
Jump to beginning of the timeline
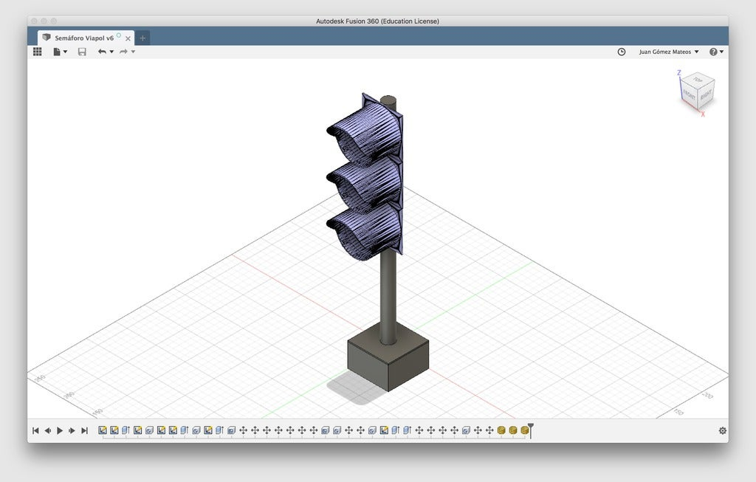click(35, 430)
